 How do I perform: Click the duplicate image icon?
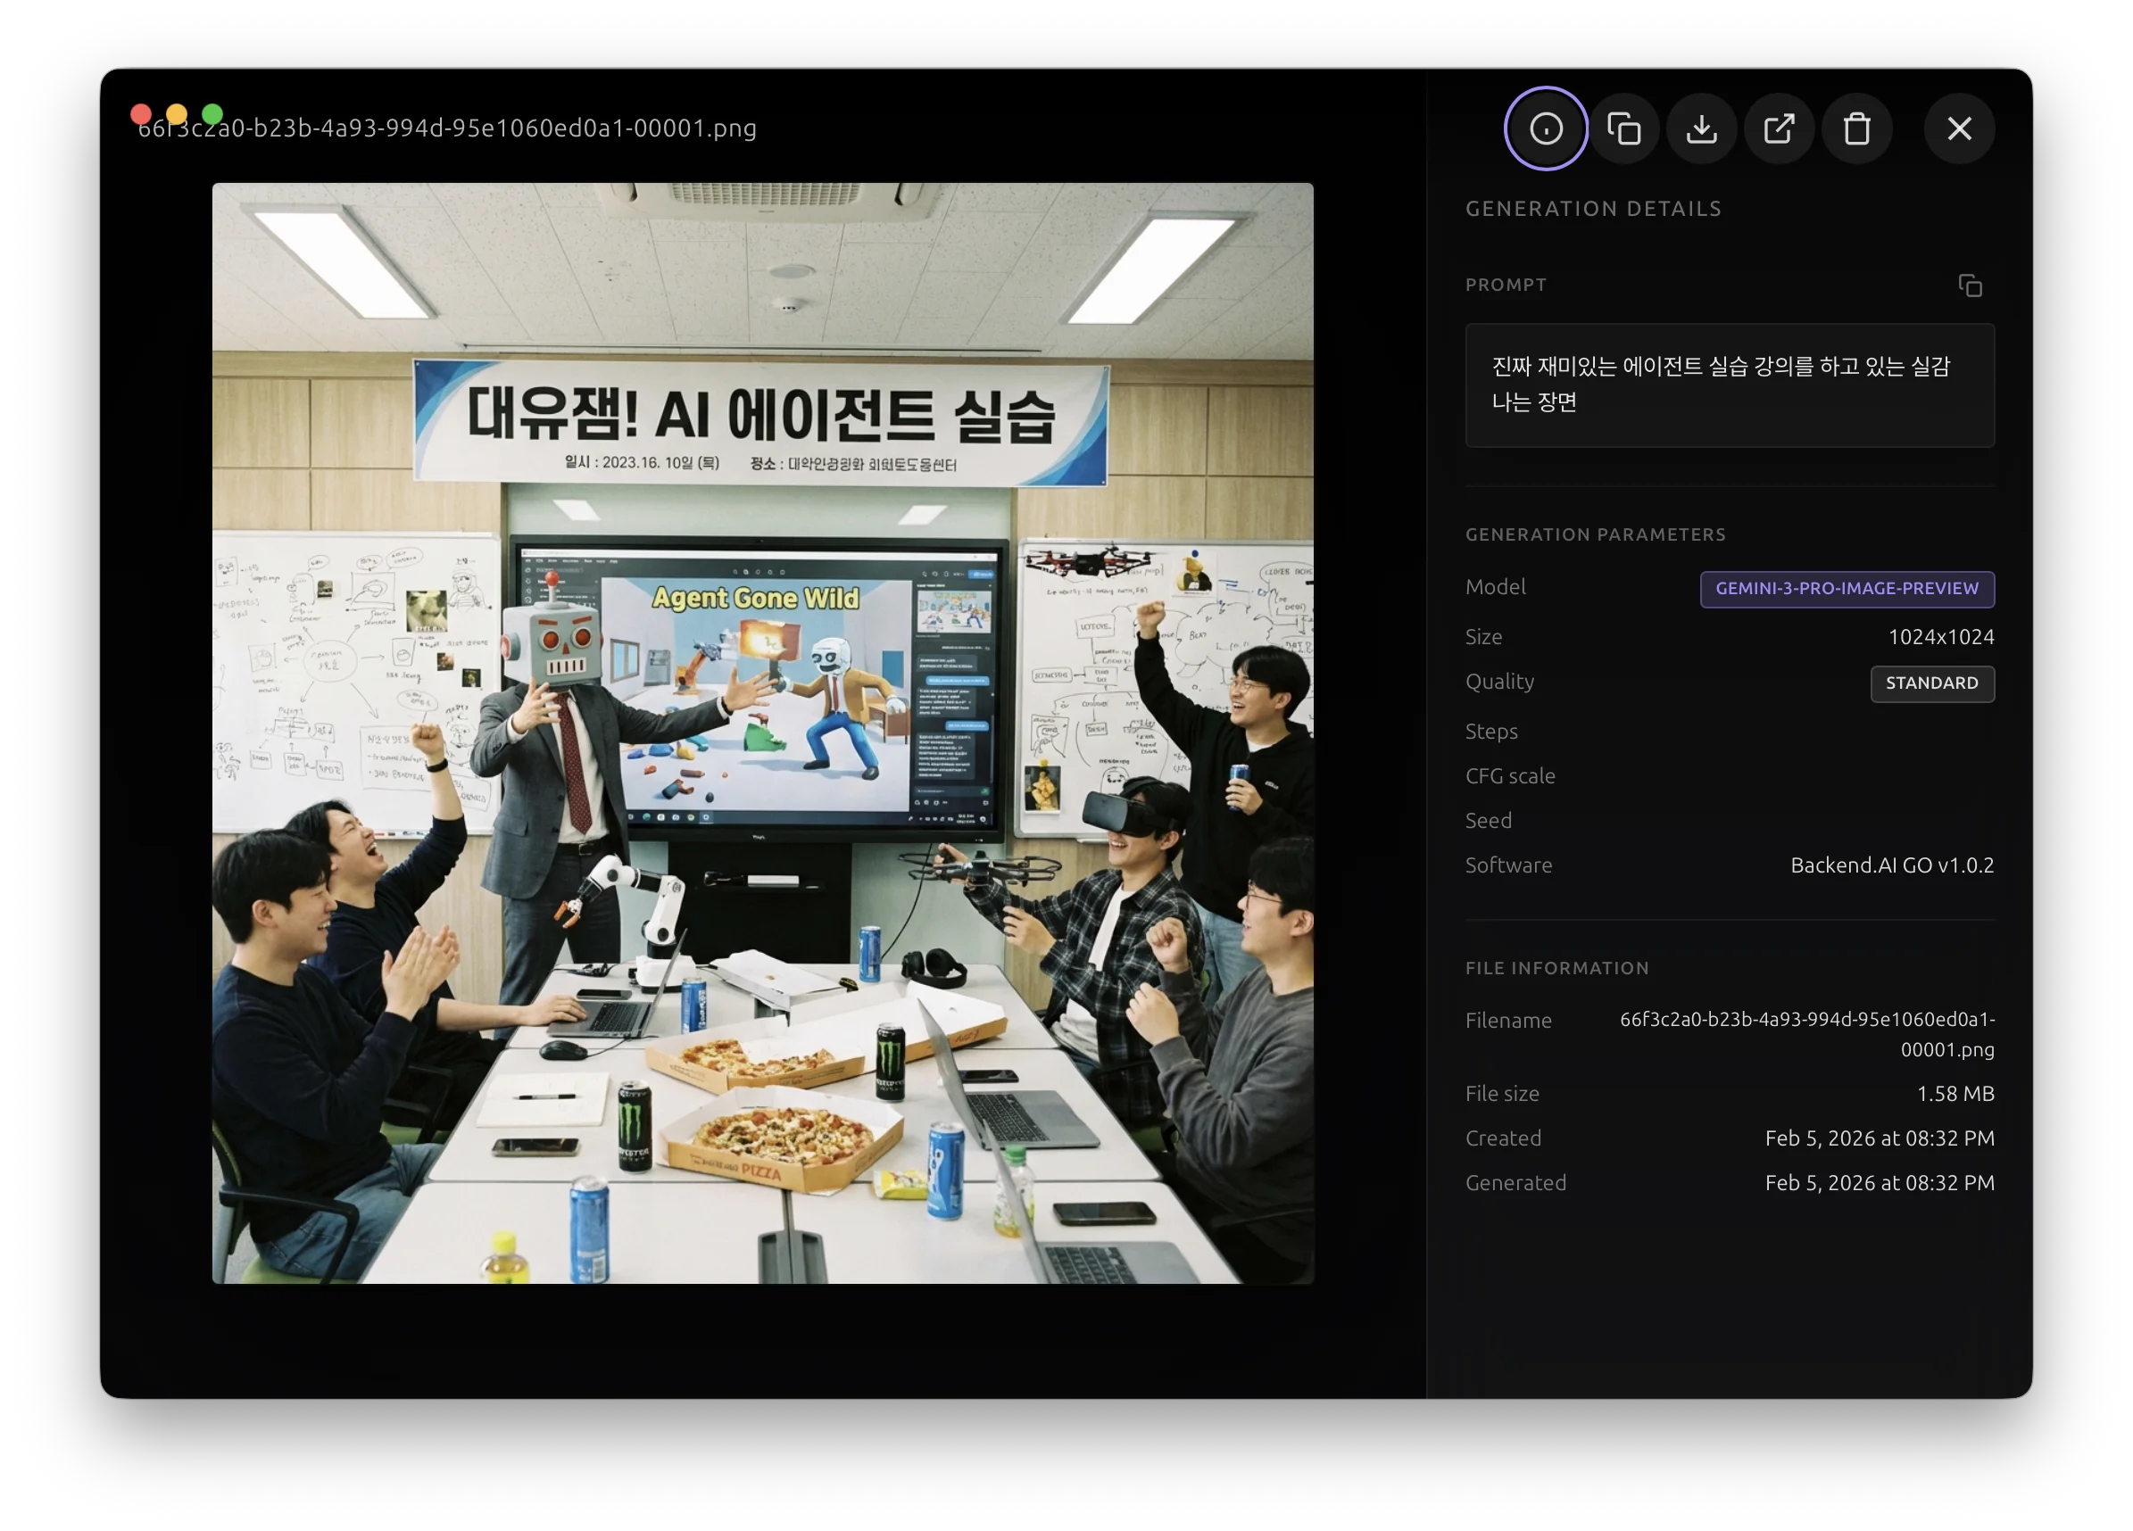tap(1625, 128)
